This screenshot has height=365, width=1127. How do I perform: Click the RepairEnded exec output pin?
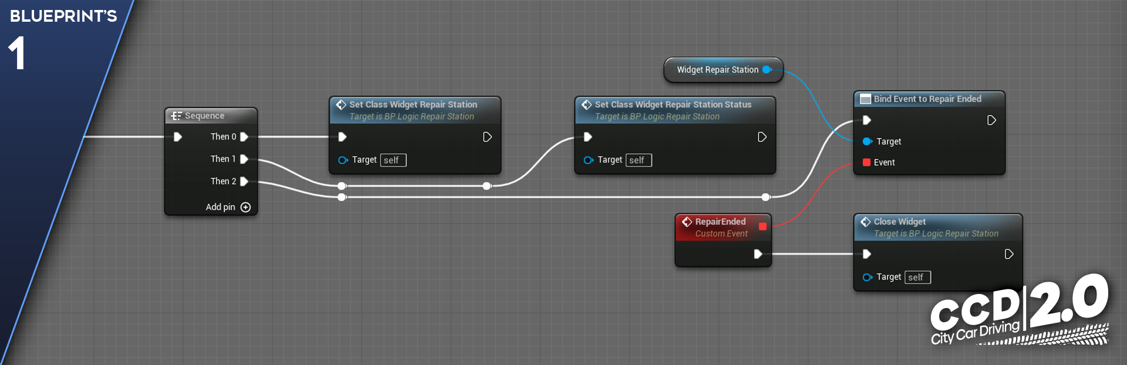758,254
